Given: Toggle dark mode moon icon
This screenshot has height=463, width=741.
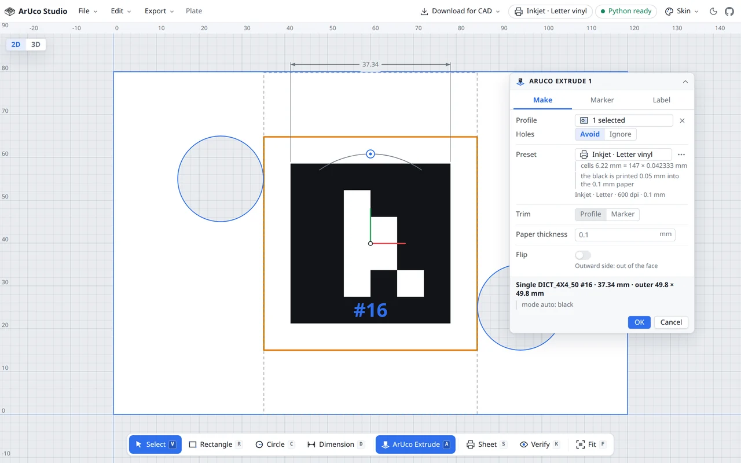Looking at the screenshot, I should (x=713, y=11).
